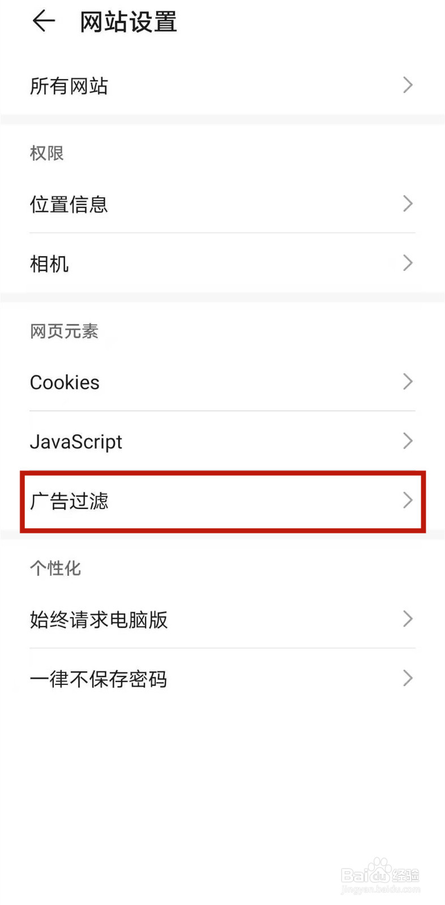Tap chevron beside 广告过滤
445x905 pixels.
[408, 500]
